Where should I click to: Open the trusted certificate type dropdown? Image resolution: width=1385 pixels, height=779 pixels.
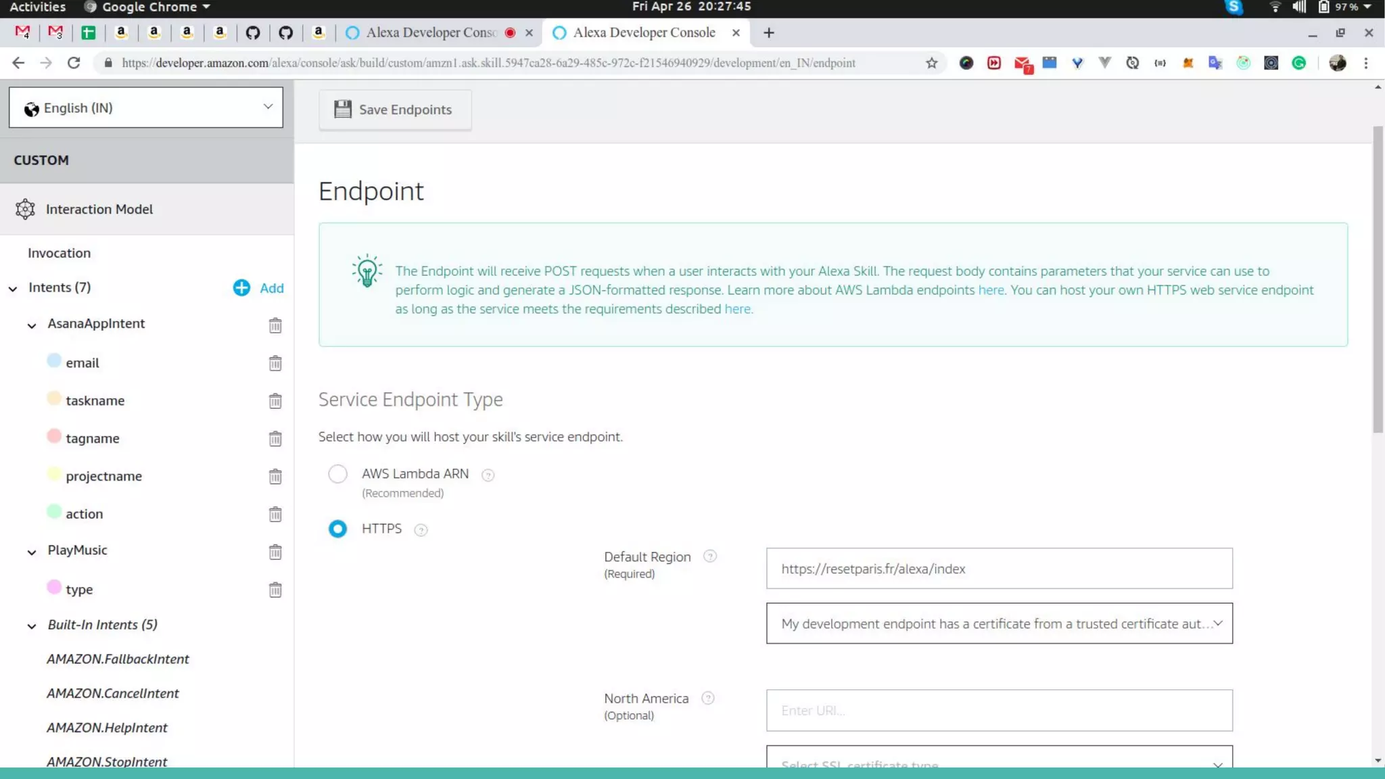click(999, 623)
